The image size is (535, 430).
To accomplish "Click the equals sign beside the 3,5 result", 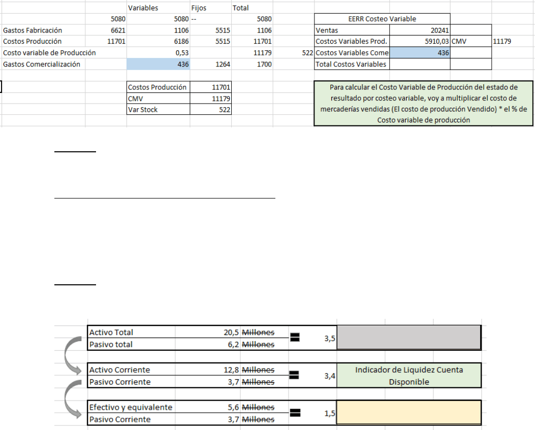I will click(295, 336).
